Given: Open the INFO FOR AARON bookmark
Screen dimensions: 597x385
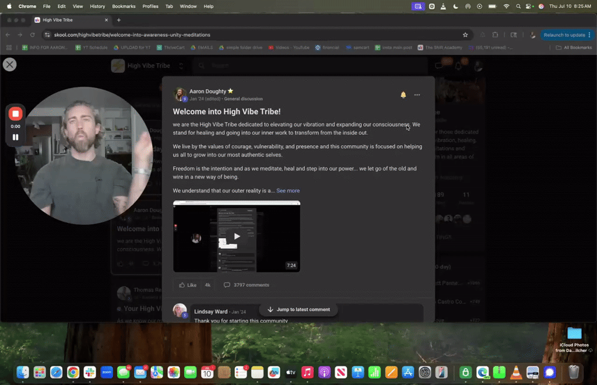Looking at the screenshot, I should click(x=44, y=48).
